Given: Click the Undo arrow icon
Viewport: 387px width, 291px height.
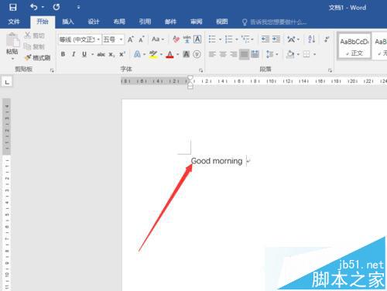Looking at the screenshot, I should pyautogui.click(x=34, y=7).
